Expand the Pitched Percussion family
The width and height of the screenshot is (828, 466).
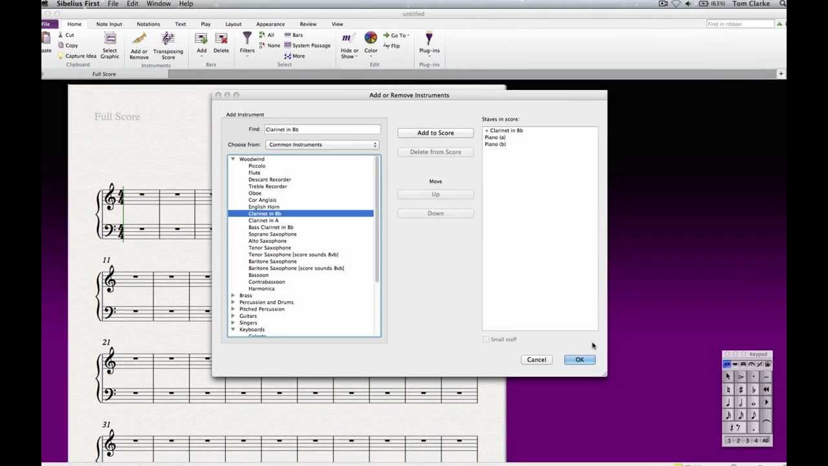coord(233,309)
